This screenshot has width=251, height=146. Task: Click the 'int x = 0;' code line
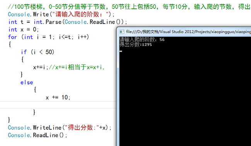coord(24,29)
